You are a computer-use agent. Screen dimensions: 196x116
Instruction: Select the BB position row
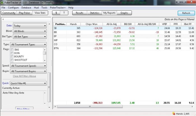click(124, 32)
